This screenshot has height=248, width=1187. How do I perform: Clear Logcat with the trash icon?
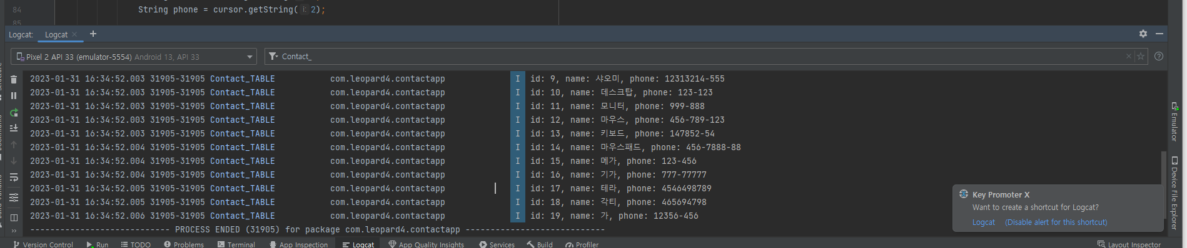tap(14, 80)
